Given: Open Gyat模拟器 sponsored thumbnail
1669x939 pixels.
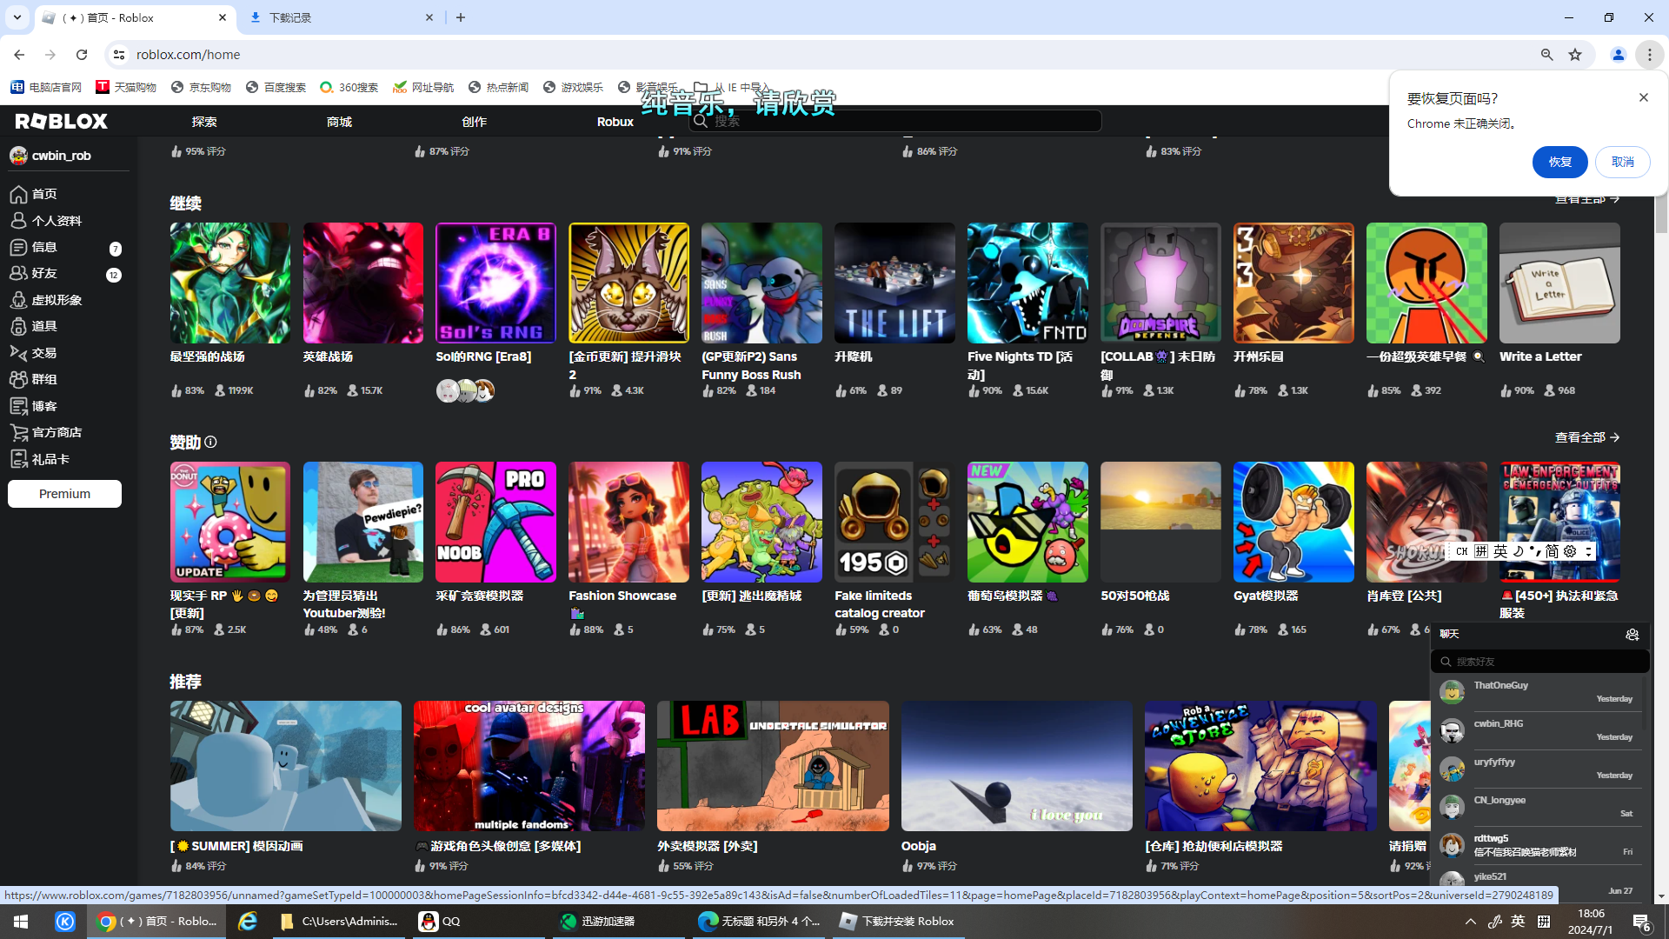Looking at the screenshot, I should pos(1293,522).
